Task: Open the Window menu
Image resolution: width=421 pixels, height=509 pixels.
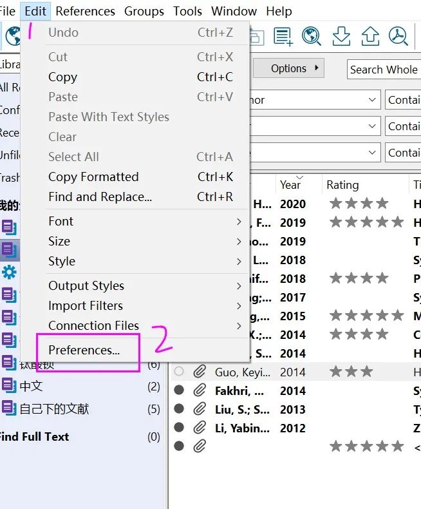Action: pos(234,11)
